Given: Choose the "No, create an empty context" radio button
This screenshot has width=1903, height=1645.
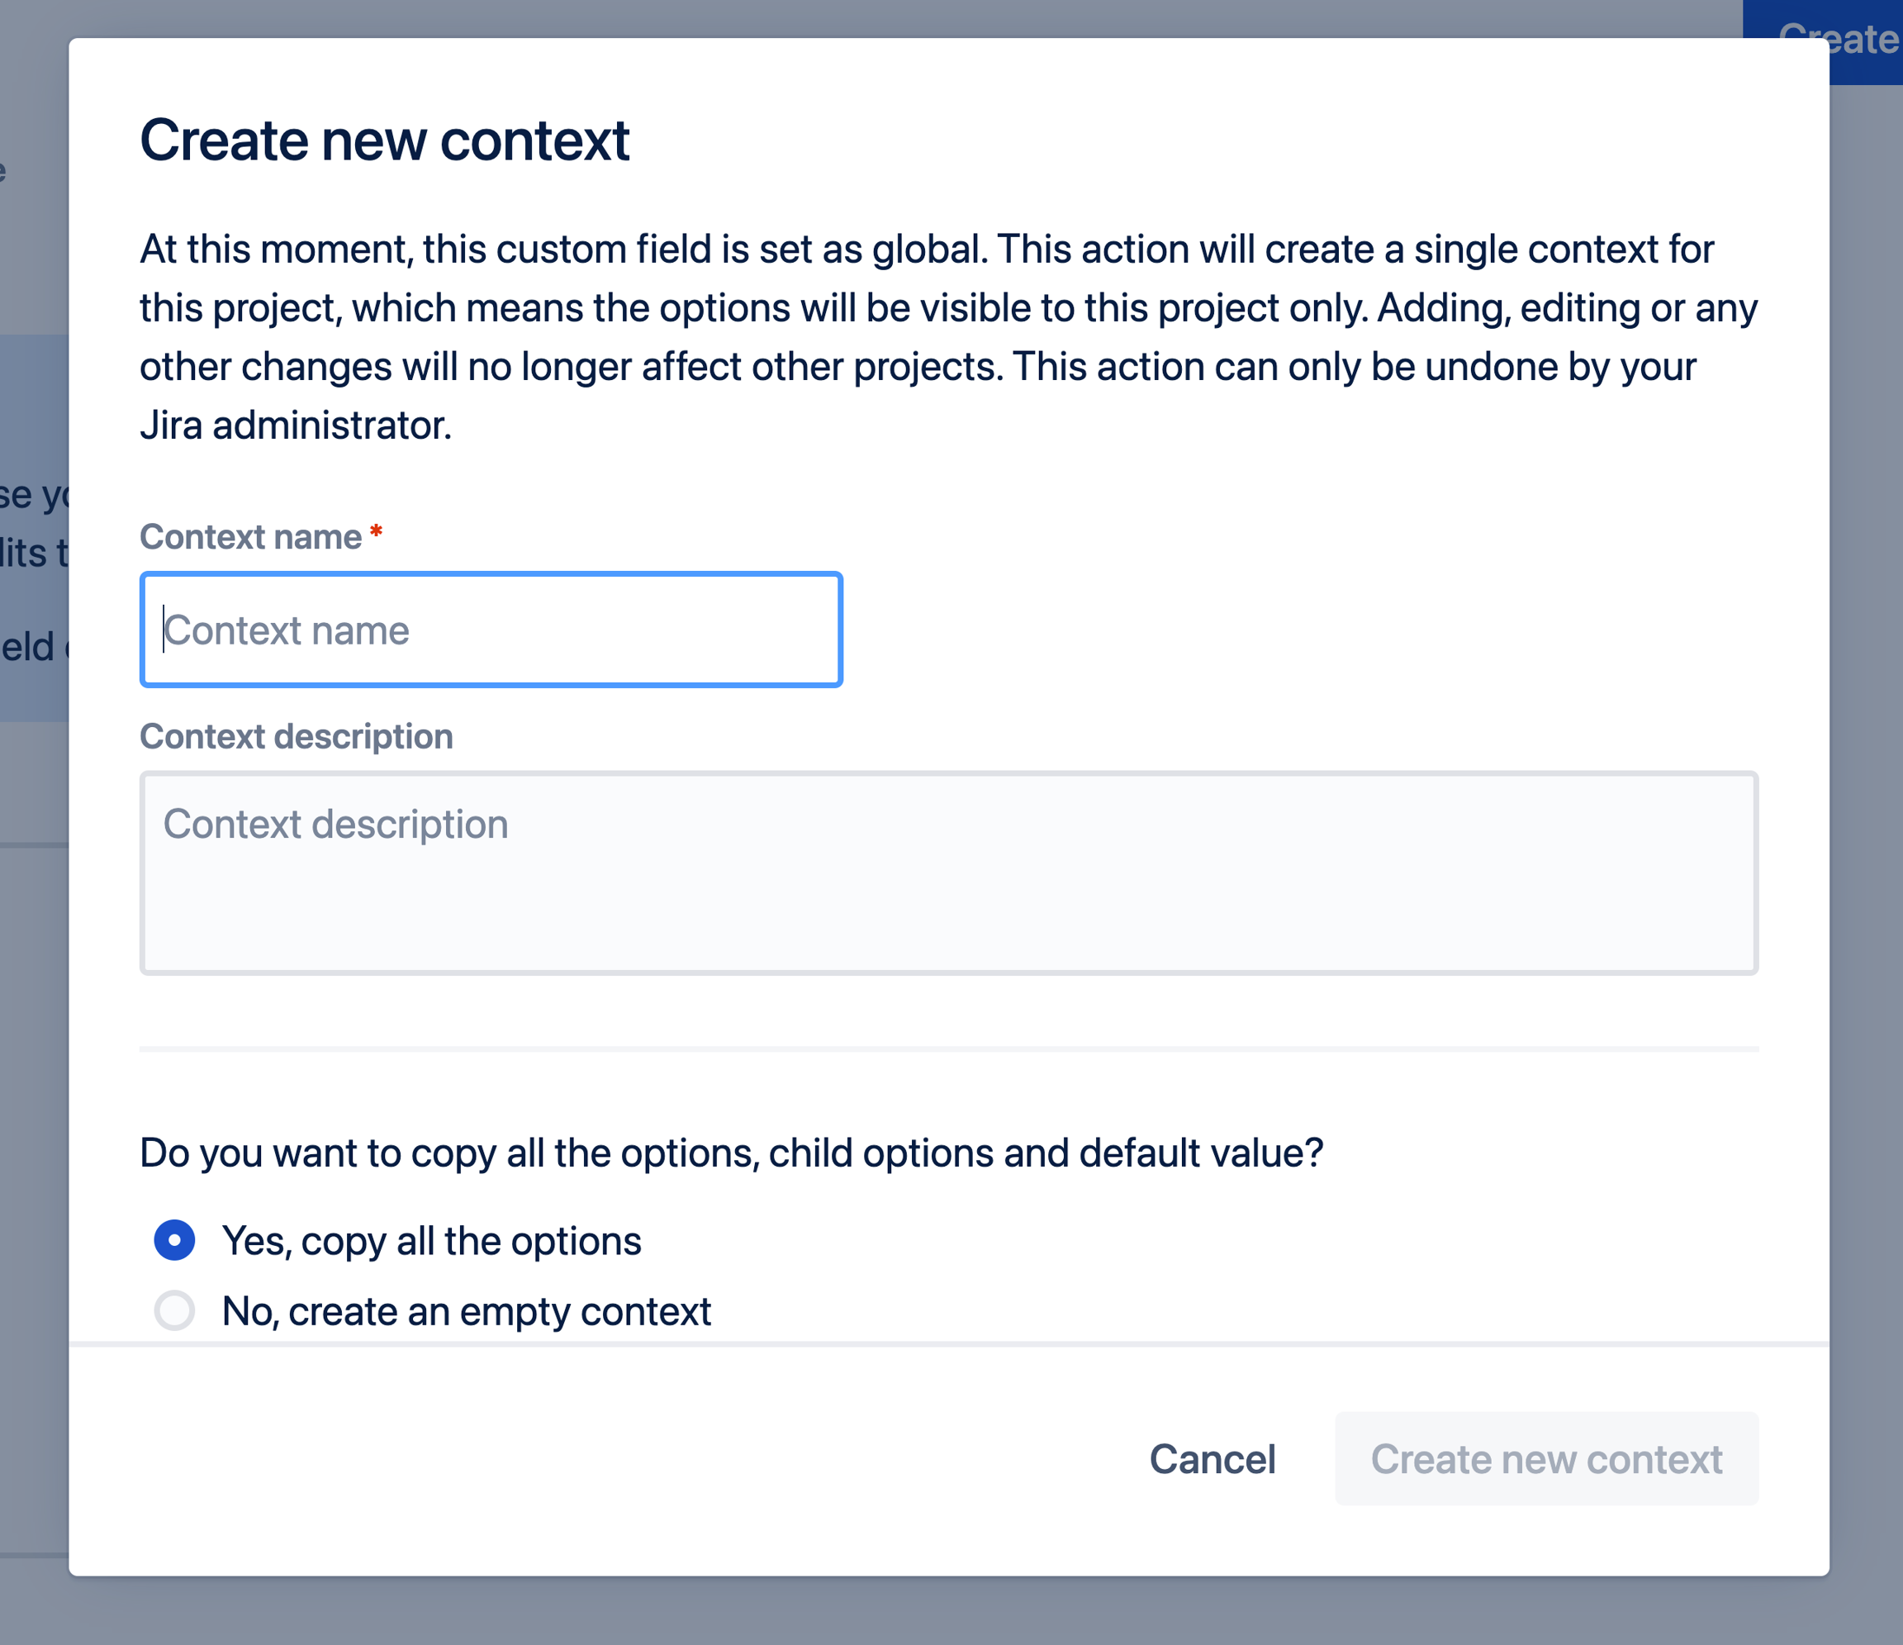Looking at the screenshot, I should click(174, 1310).
